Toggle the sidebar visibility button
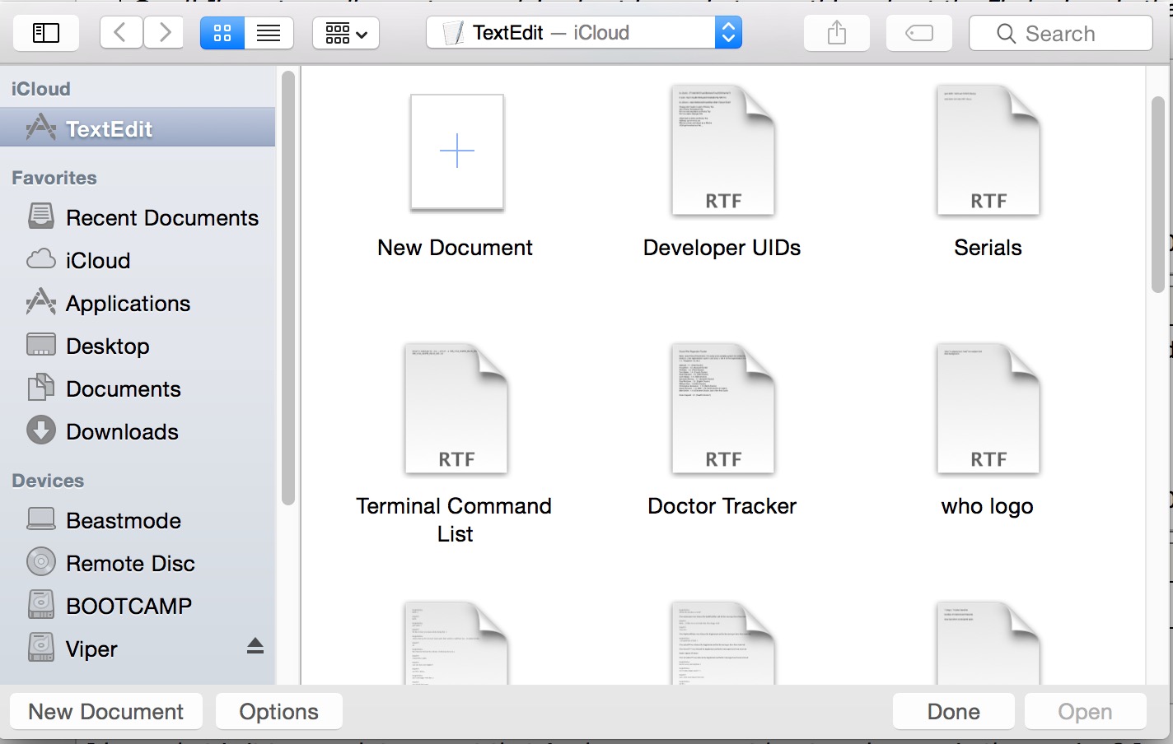The width and height of the screenshot is (1173, 744). coord(46,33)
